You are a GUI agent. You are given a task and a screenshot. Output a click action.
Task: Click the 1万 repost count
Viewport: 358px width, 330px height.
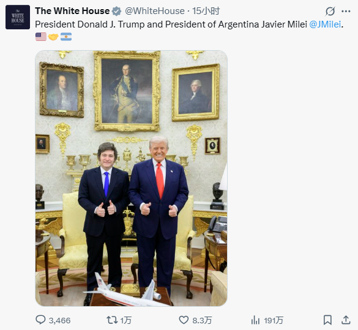tap(126, 320)
